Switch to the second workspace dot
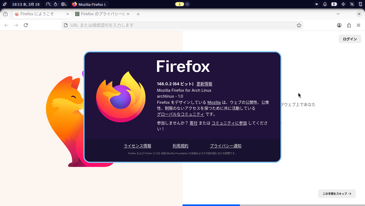 187,4
